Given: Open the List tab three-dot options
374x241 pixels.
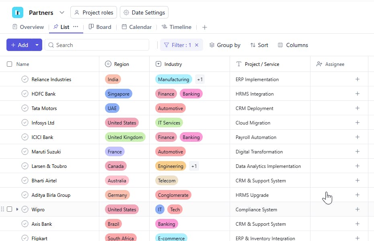Looking at the screenshot, I should point(76,27).
